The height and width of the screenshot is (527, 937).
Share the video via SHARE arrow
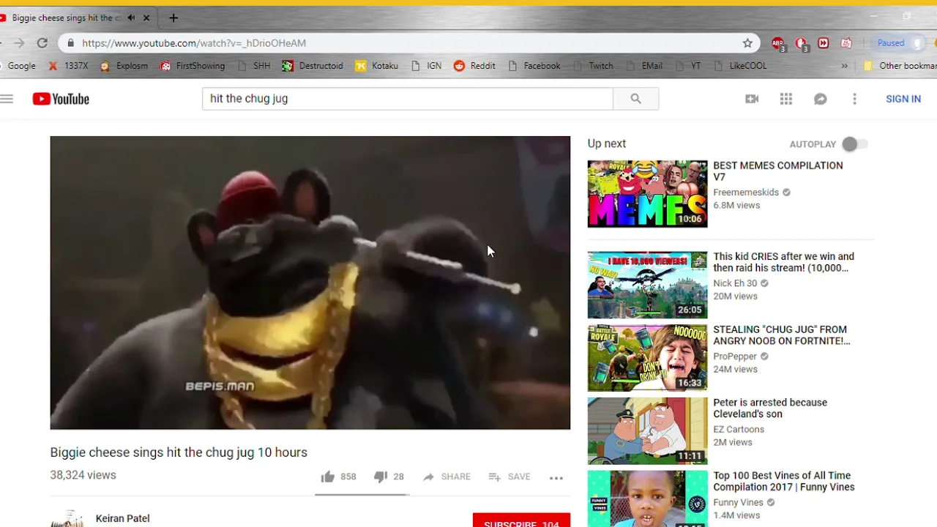point(447,476)
